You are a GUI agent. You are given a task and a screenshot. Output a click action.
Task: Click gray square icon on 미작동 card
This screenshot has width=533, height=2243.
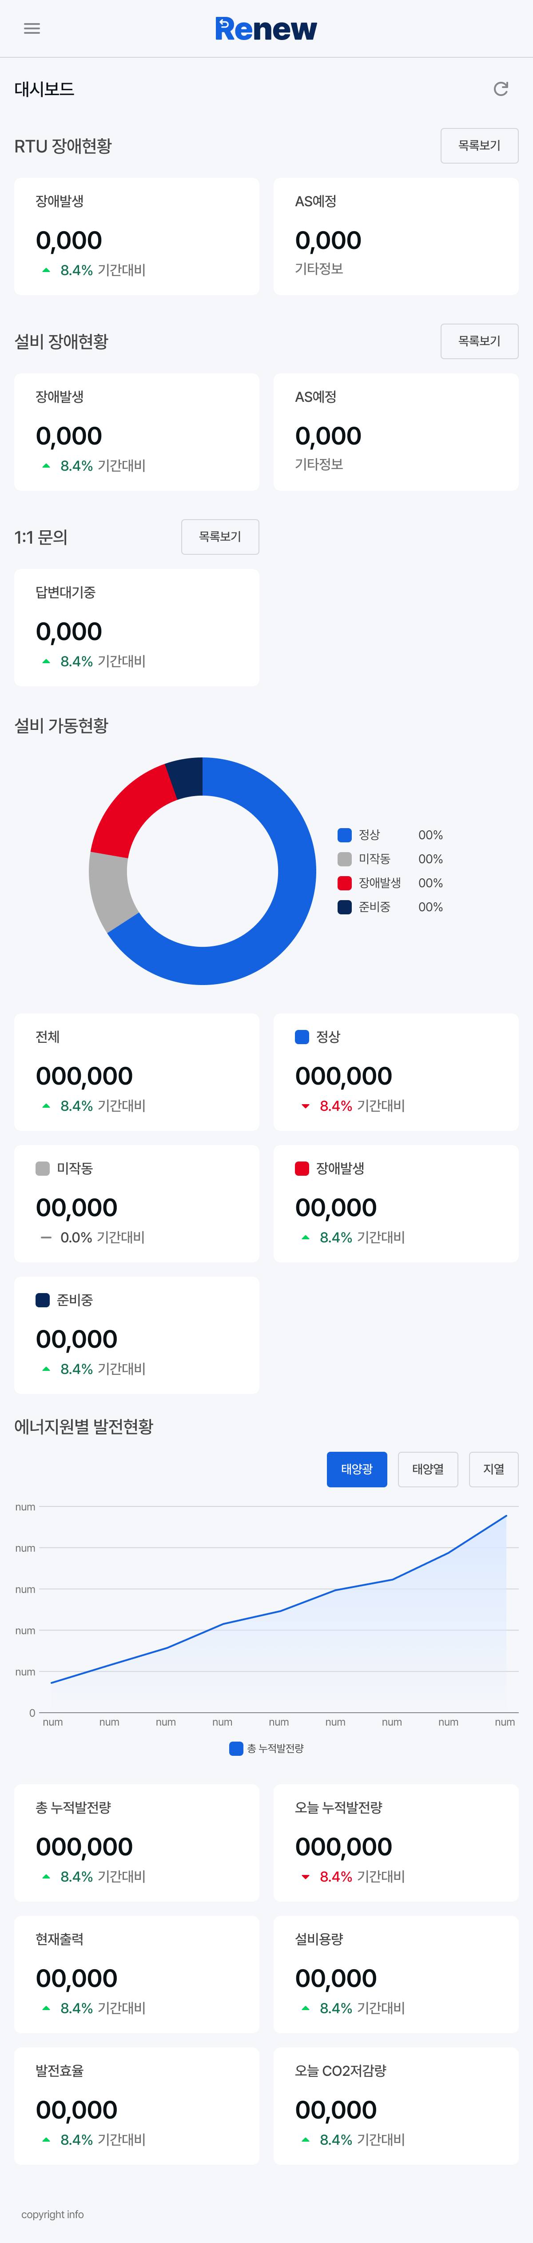click(x=43, y=1169)
